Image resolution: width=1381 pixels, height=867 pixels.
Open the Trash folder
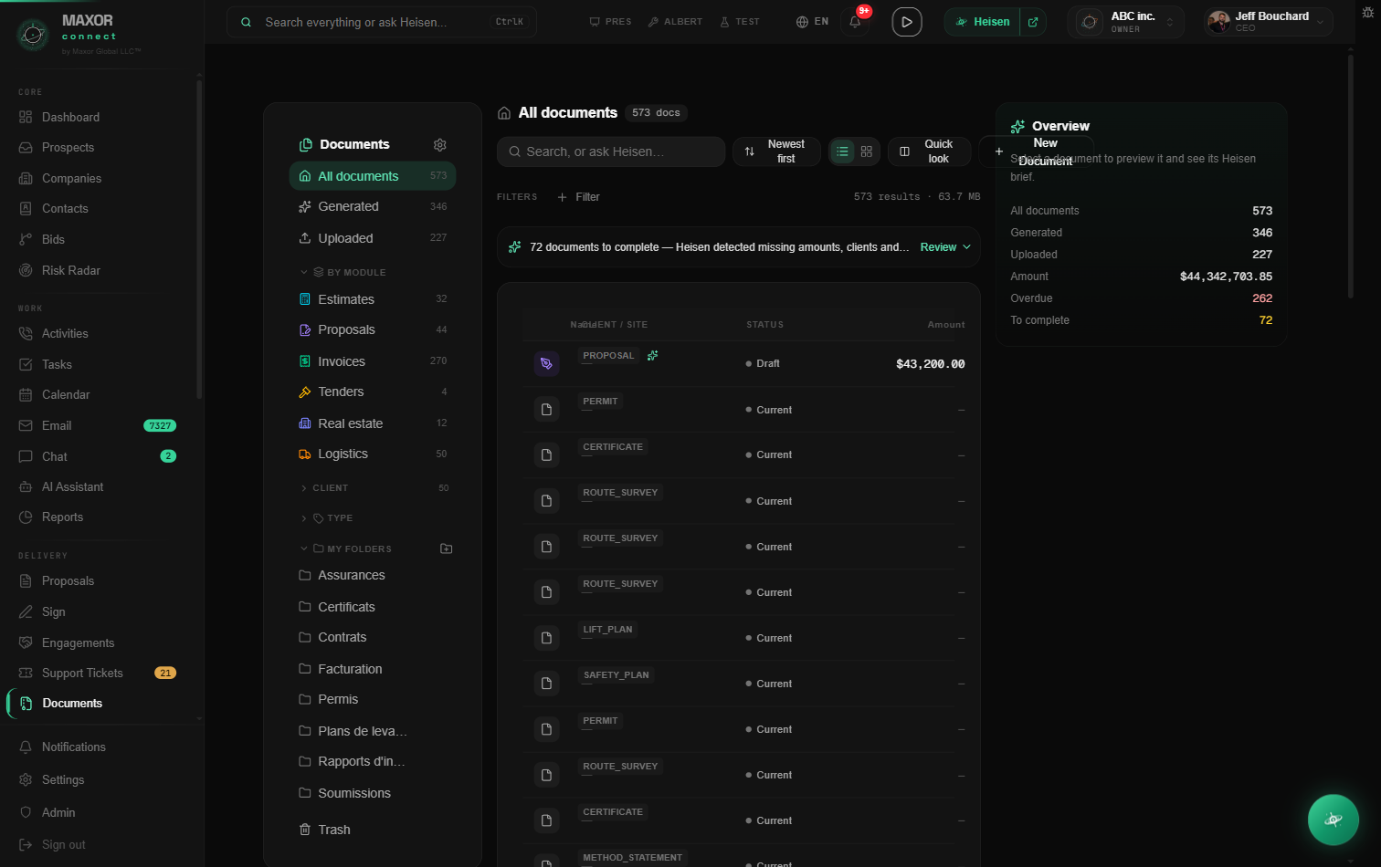[373, 830]
